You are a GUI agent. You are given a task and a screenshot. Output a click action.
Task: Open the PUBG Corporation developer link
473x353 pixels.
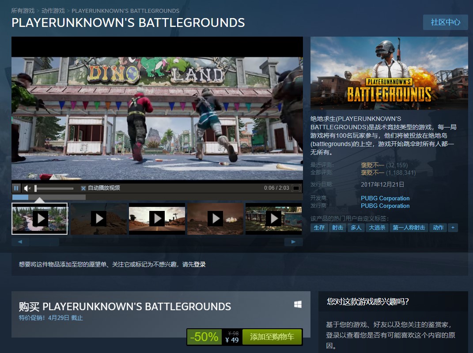coord(385,198)
